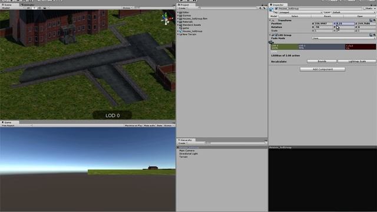This screenshot has height=212, width=377.
Task: Click search-by-type icon in Project panel
Action: 260,8
